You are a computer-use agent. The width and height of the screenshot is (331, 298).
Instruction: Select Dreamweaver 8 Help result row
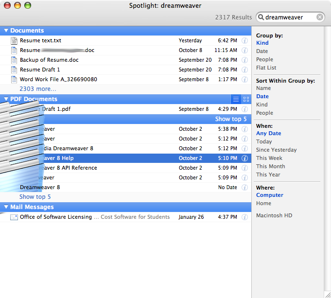point(125,158)
